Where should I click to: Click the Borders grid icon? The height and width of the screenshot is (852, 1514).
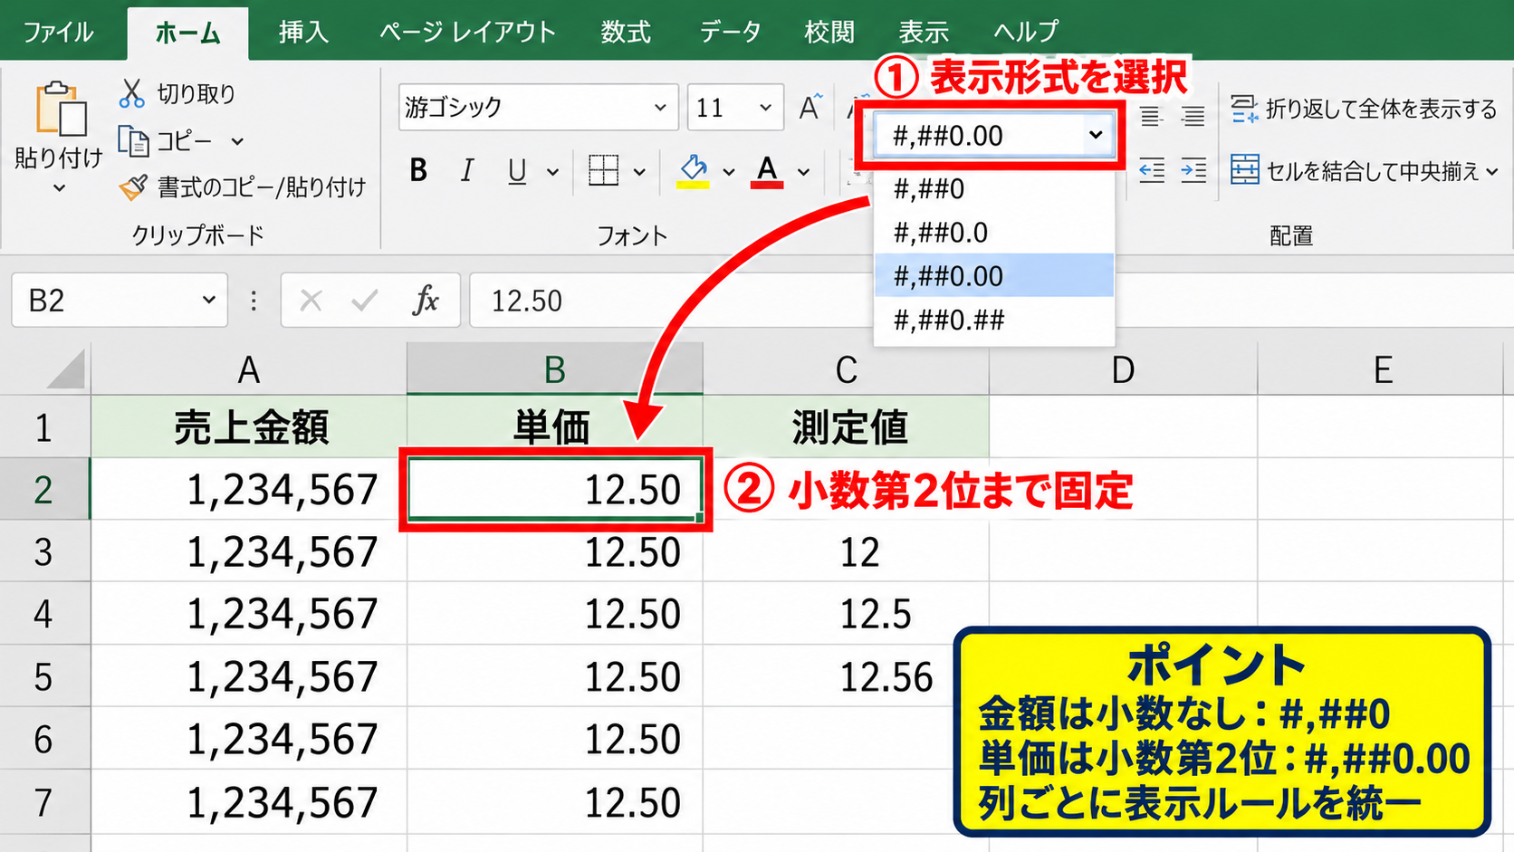click(x=603, y=170)
